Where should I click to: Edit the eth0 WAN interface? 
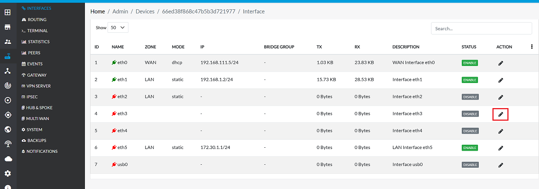click(x=501, y=63)
